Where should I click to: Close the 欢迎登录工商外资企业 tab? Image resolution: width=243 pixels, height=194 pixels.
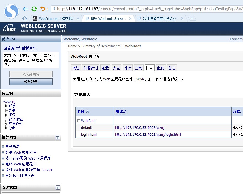(182, 18)
